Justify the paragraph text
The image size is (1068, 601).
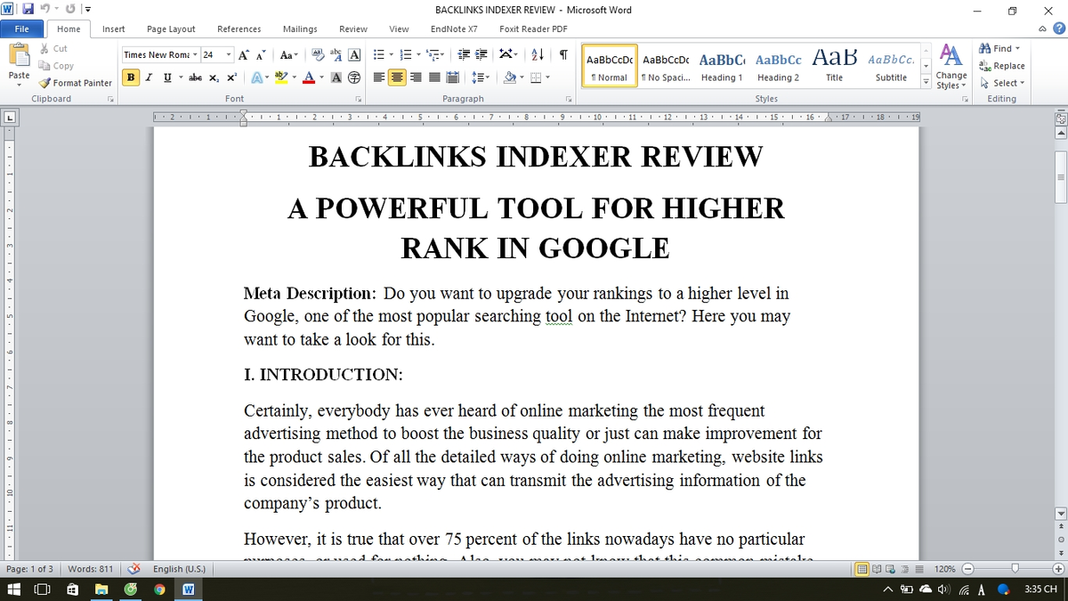tap(433, 77)
